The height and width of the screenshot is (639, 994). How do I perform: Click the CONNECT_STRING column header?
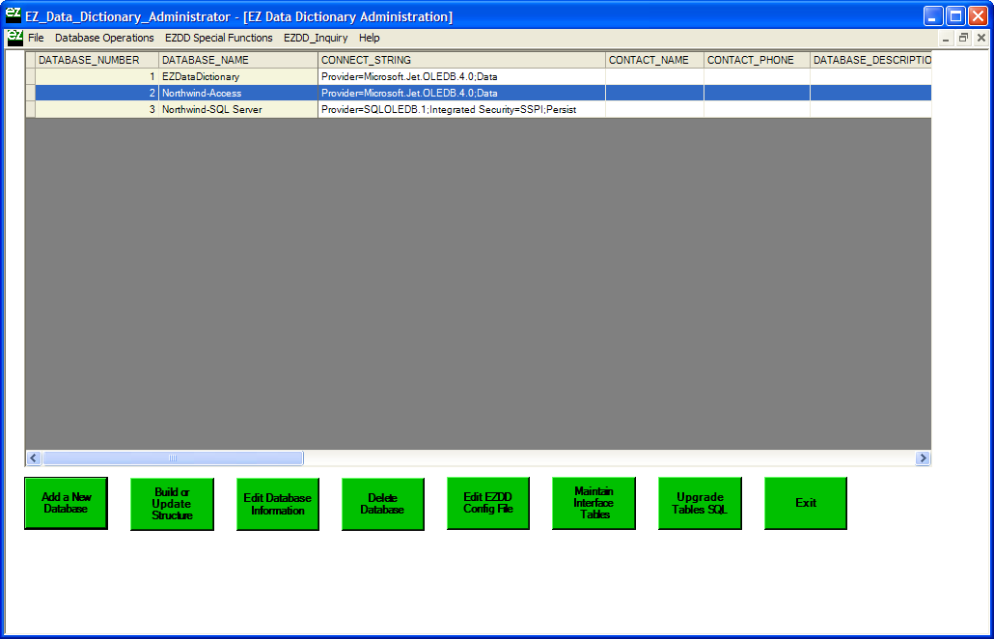point(461,60)
